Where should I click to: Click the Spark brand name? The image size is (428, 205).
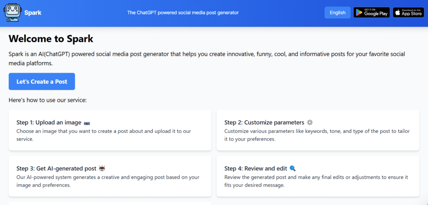[x=33, y=13]
